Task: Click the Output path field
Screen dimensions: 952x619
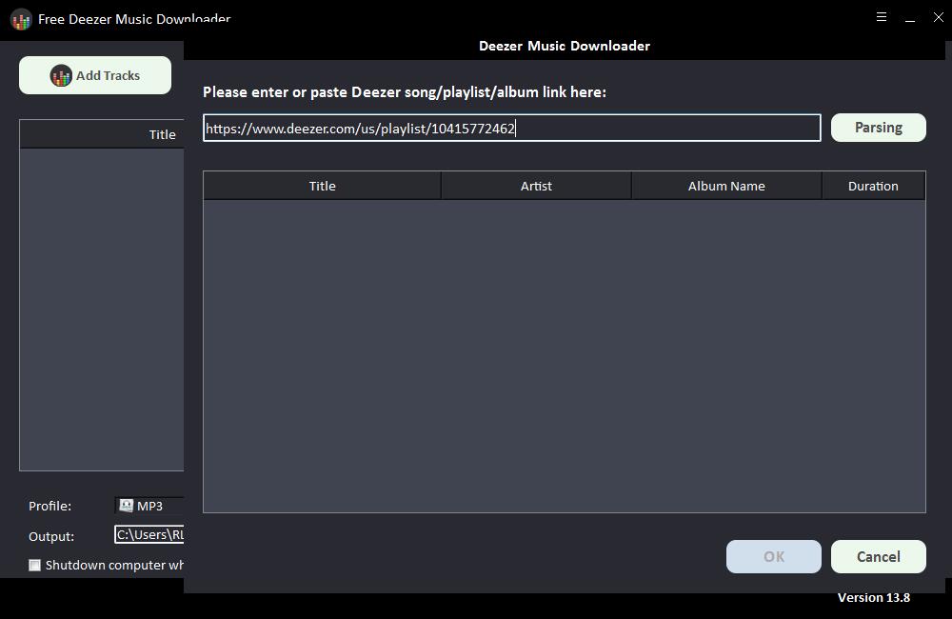Action: pyautogui.click(x=149, y=534)
